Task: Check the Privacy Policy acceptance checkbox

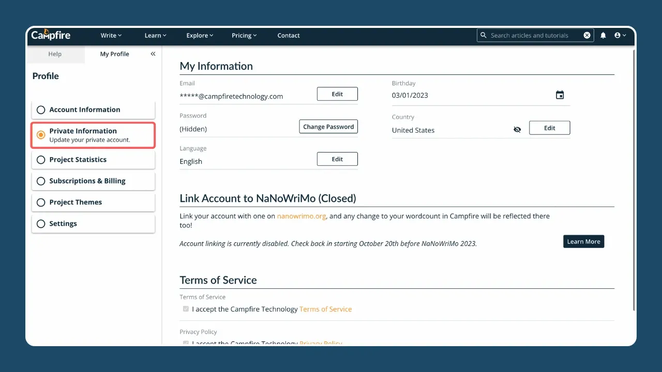Action: [186, 343]
